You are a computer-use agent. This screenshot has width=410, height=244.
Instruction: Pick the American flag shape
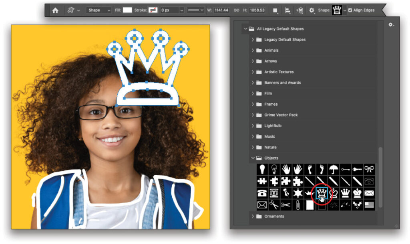pyautogui.click(x=369, y=205)
